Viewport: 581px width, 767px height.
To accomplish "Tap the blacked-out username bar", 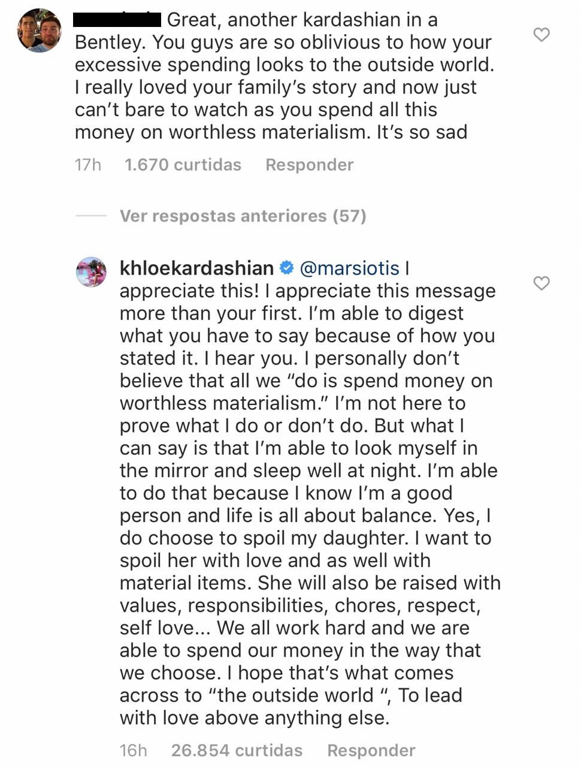I will (117, 20).
